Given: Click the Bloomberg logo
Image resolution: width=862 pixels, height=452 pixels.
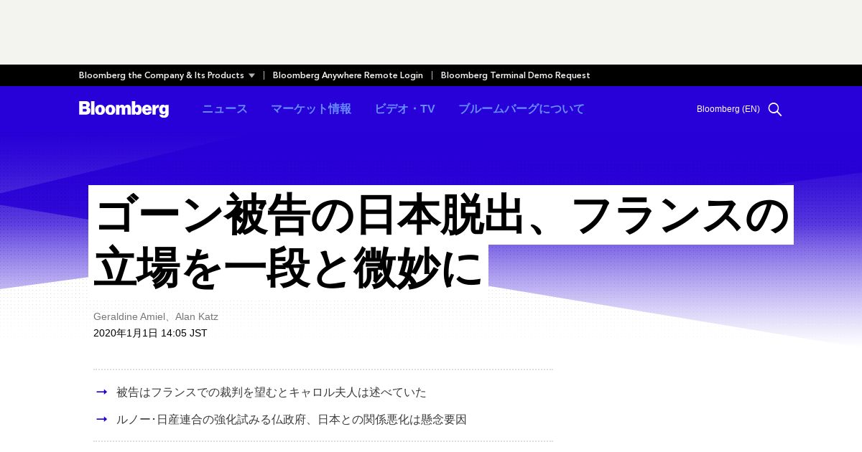Looking at the screenshot, I should click(x=124, y=109).
